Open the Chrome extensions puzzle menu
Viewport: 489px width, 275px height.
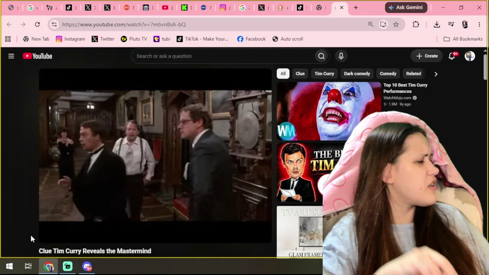416,24
